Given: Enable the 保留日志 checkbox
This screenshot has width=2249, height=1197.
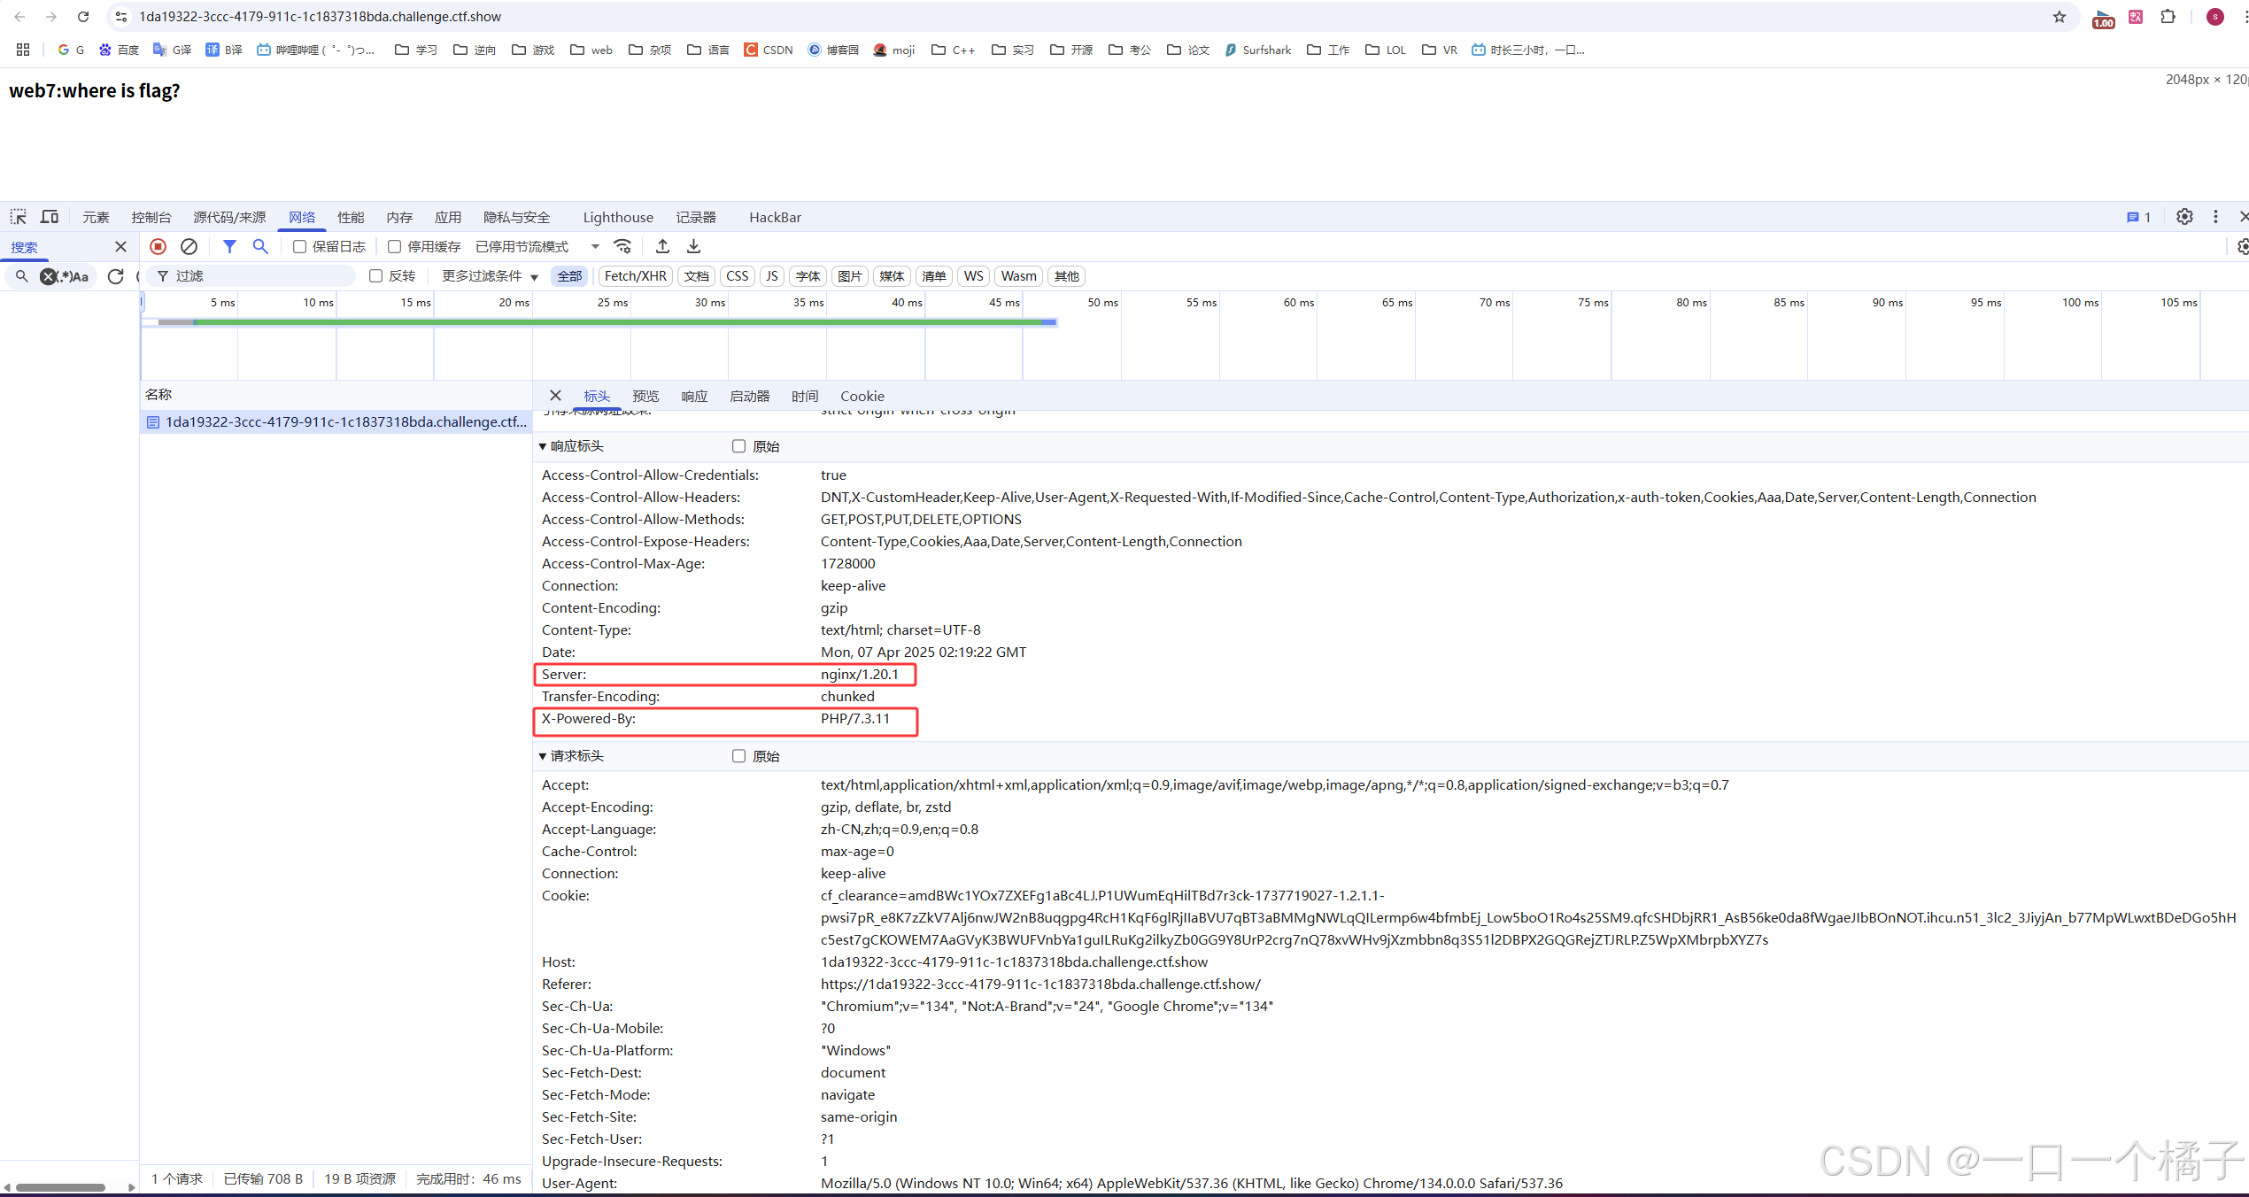Looking at the screenshot, I should pyautogui.click(x=300, y=247).
